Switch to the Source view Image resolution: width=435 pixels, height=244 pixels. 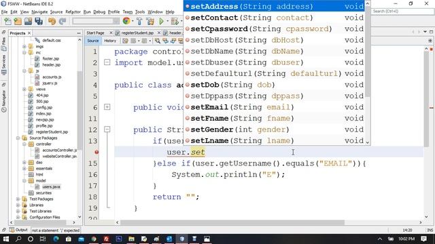pos(93,41)
